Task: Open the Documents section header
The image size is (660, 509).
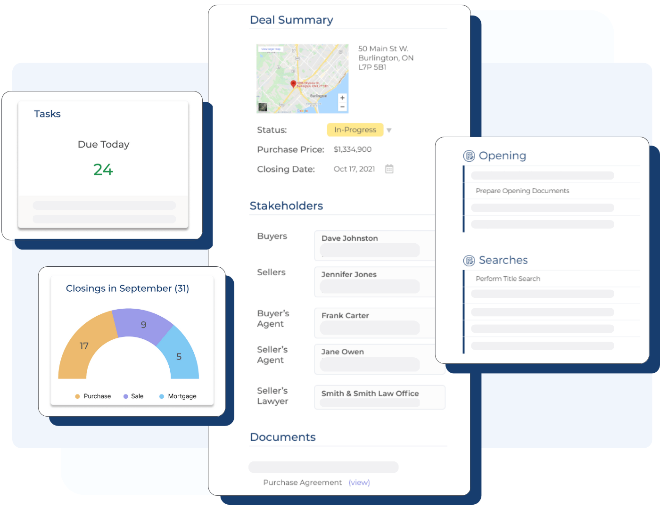Action: tap(283, 437)
